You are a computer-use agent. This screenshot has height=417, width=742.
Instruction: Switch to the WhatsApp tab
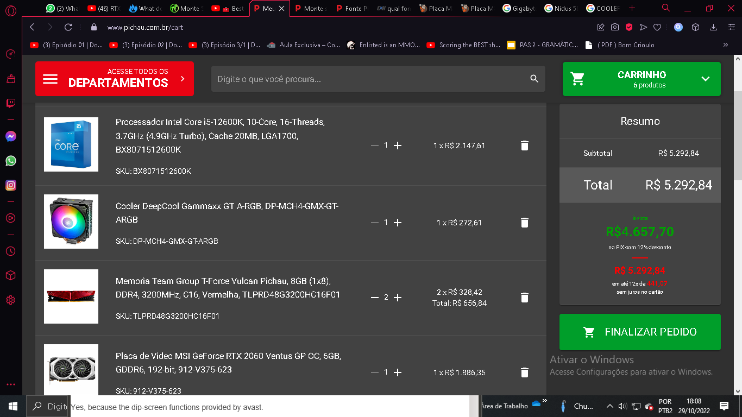click(x=63, y=9)
